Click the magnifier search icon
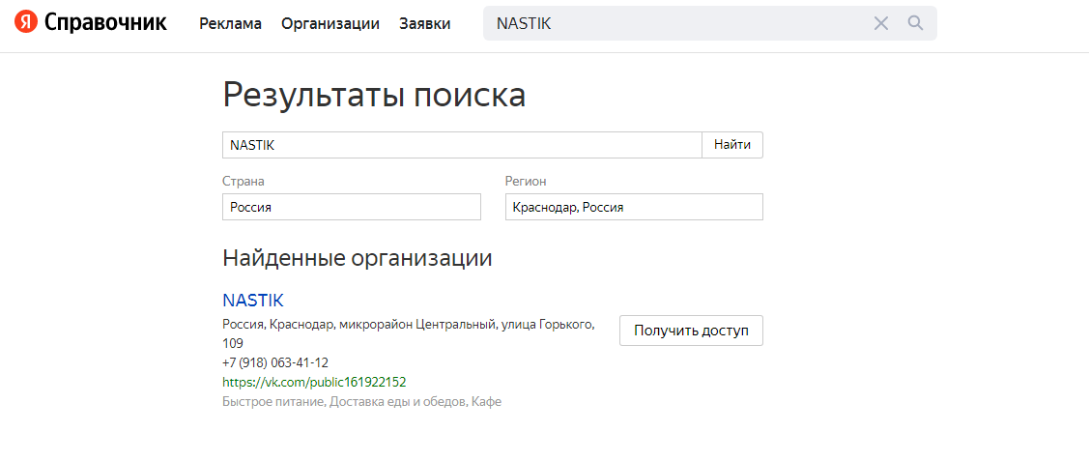The height and width of the screenshot is (461, 1089). tap(915, 23)
